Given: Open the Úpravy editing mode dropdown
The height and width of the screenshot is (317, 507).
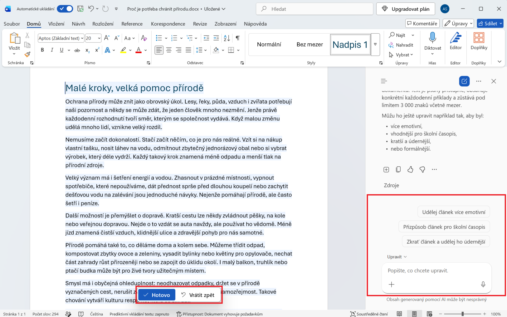Looking at the screenshot, I should pyautogui.click(x=458, y=24).
